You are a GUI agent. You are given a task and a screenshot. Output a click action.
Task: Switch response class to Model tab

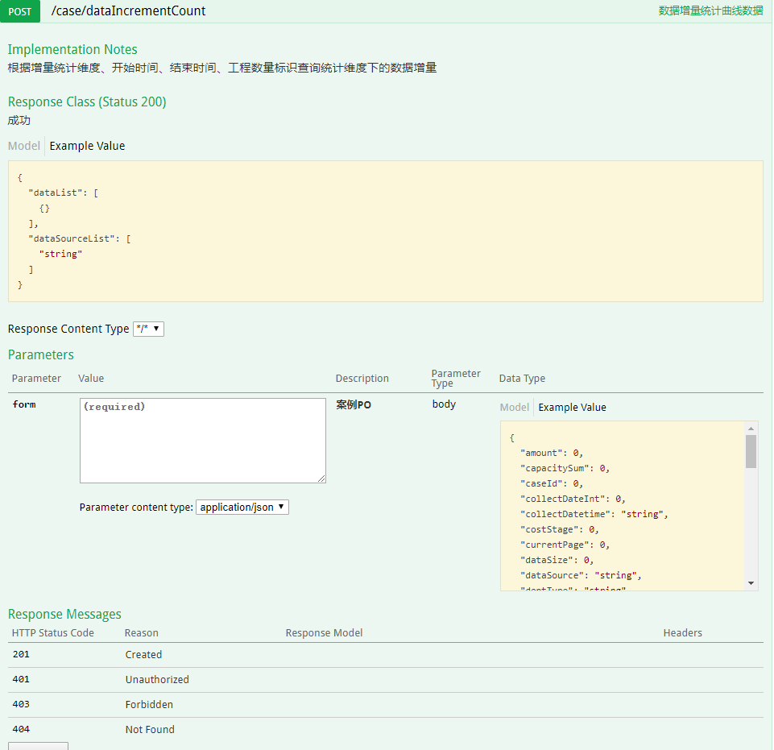[x=23, y=146]
